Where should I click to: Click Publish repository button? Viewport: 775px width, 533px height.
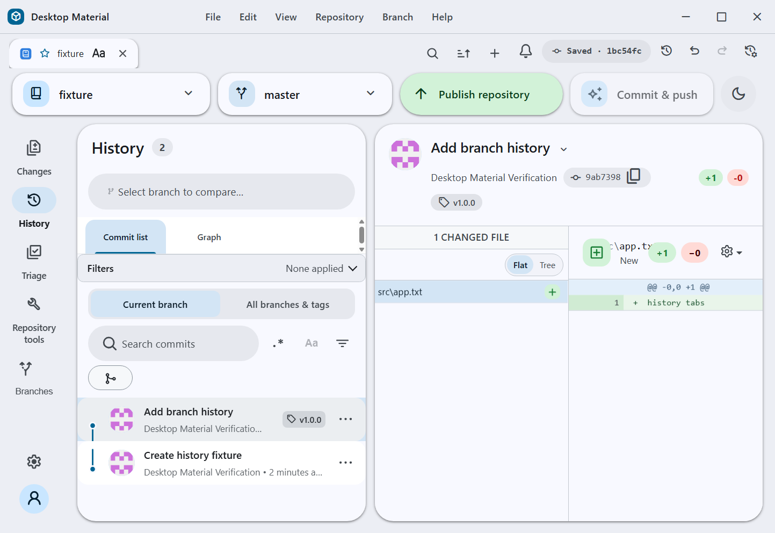481,94
